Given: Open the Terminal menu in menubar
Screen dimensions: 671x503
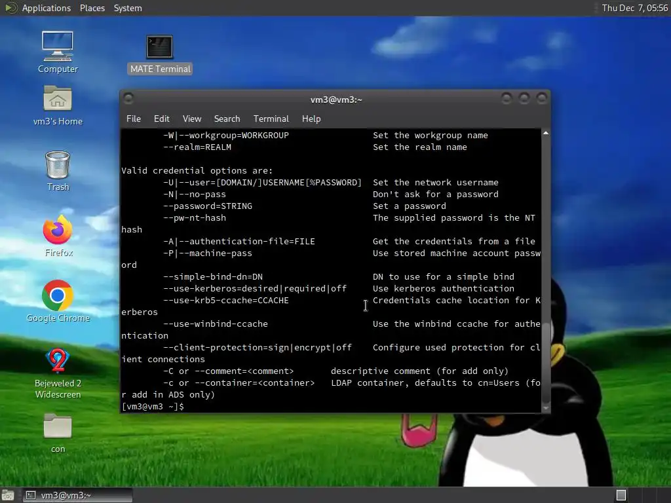Looking at the screenshot, I should 271,119.
